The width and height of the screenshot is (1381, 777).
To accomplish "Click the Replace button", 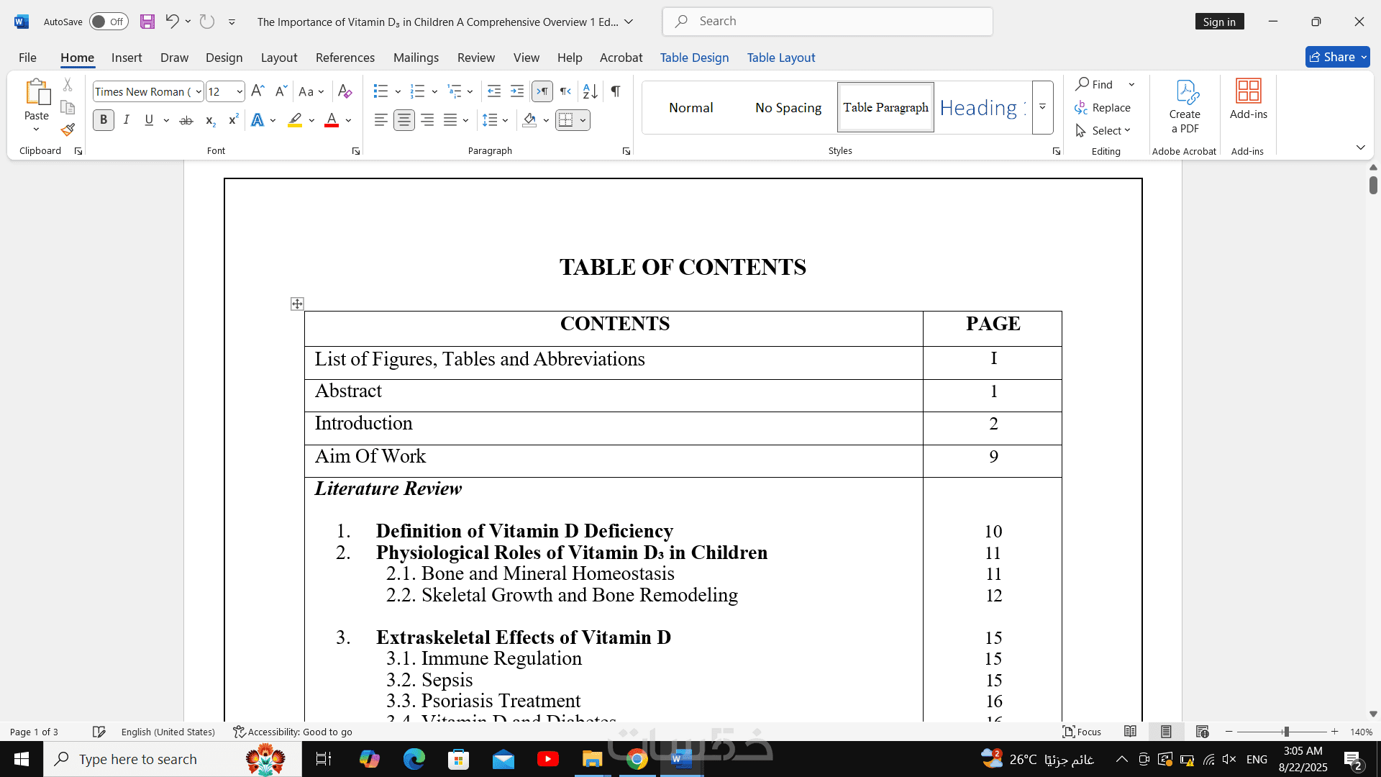I will click(x=1103, y=107).
